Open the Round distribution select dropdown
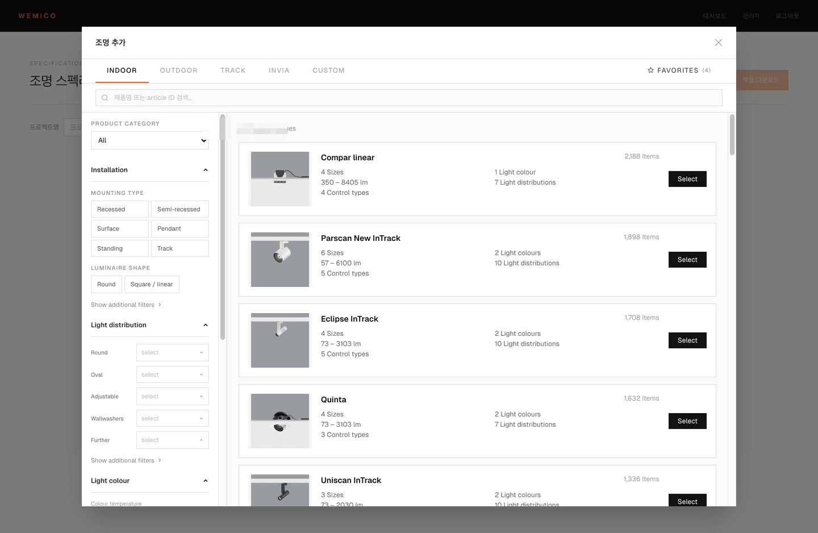The width and height of the screenshot is (818, 533). point(173,352)
